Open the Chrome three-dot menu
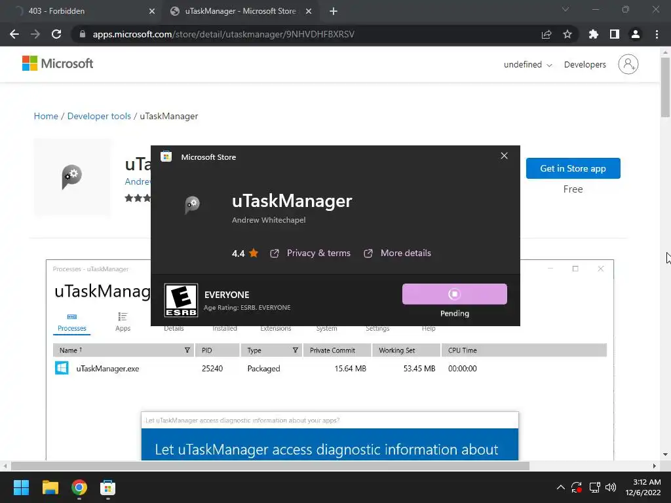The width and height of the screenshot is (671, 503). (x=657, y=34)
